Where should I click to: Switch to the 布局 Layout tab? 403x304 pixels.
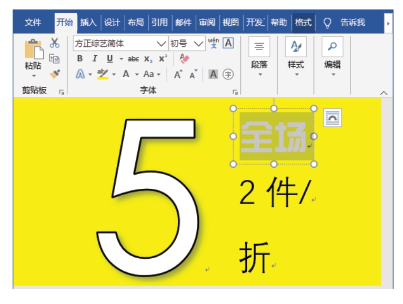(x=136, y=23)
